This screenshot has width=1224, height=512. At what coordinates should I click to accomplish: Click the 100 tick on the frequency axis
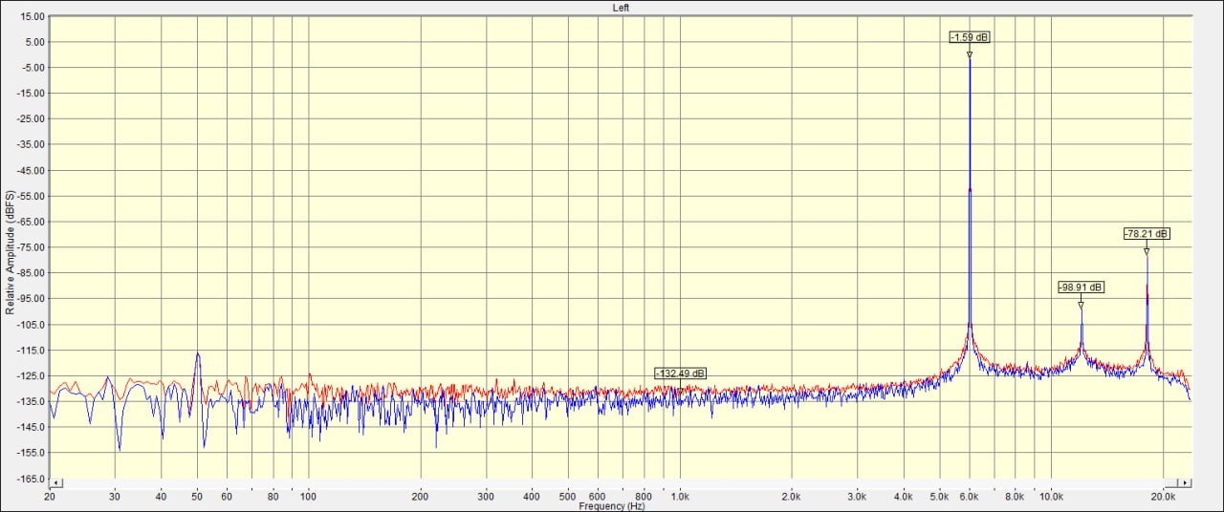point(308,497)
